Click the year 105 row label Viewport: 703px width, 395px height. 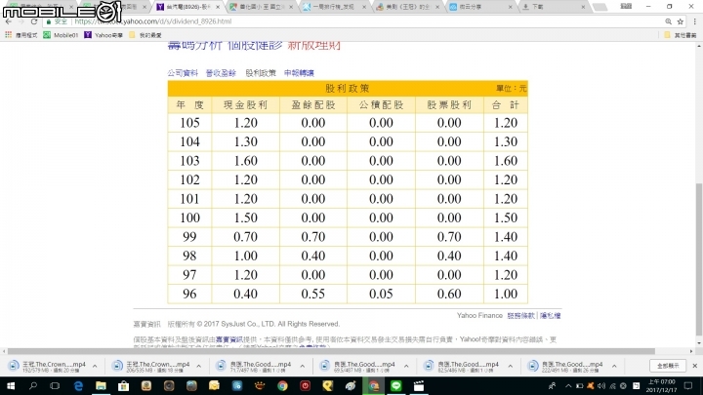(189, 123)
